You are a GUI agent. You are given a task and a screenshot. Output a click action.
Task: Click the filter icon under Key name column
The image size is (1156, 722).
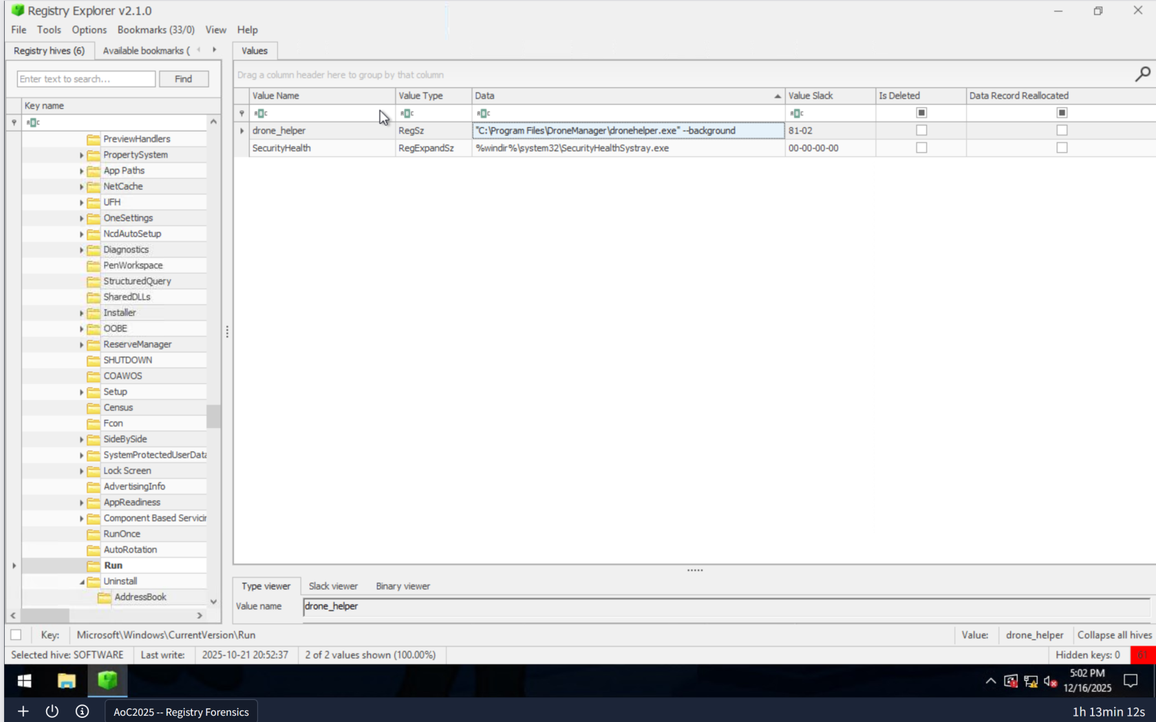pyautogui.click(x=33, y=123)
